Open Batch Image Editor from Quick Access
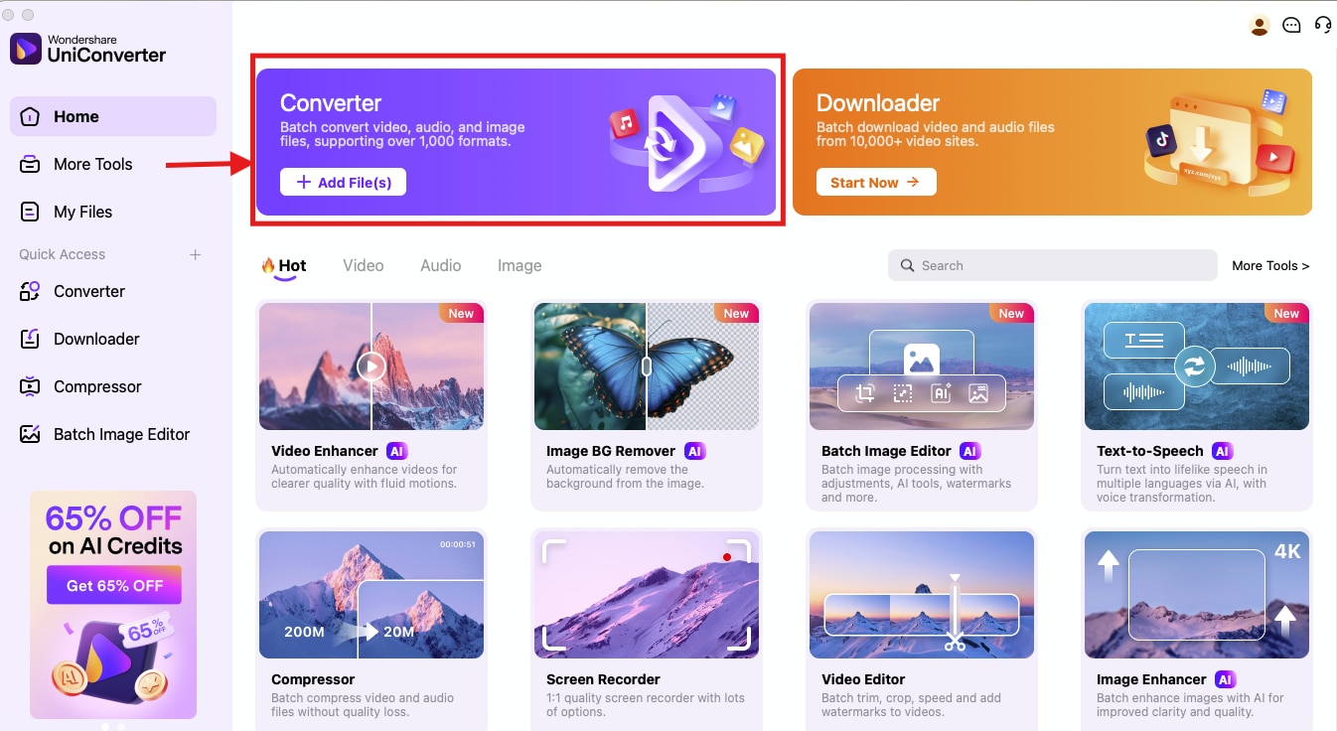This screenshot has width=1337, height=731. [x=113, y=434]
